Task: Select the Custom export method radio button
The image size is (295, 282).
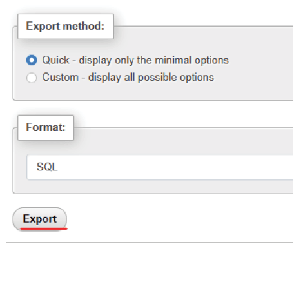Action: click(32, 78)
